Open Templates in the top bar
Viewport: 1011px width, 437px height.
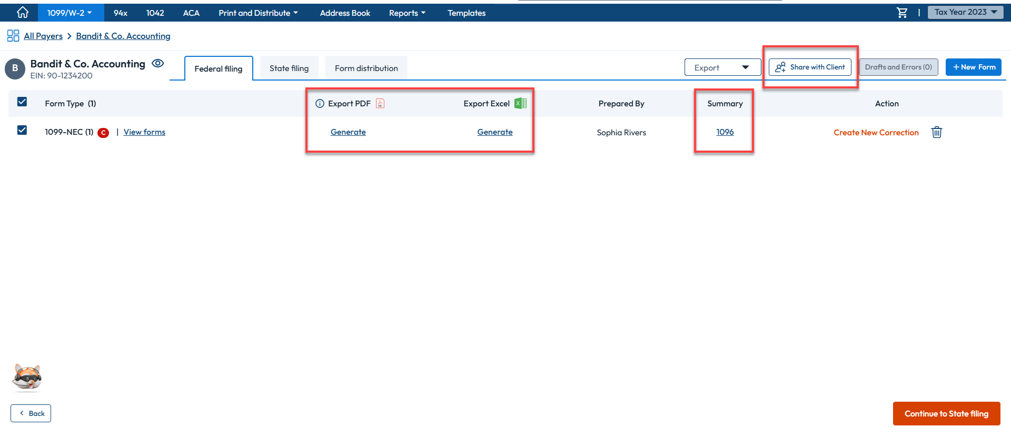[467, 13]
